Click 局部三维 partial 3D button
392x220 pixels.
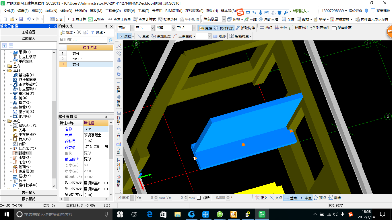coord(268,19)
